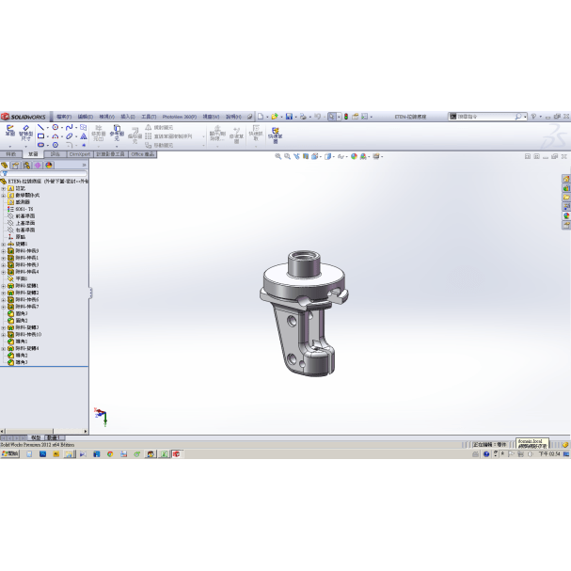Open the 插入(I) menu

[x=127, y=117]
